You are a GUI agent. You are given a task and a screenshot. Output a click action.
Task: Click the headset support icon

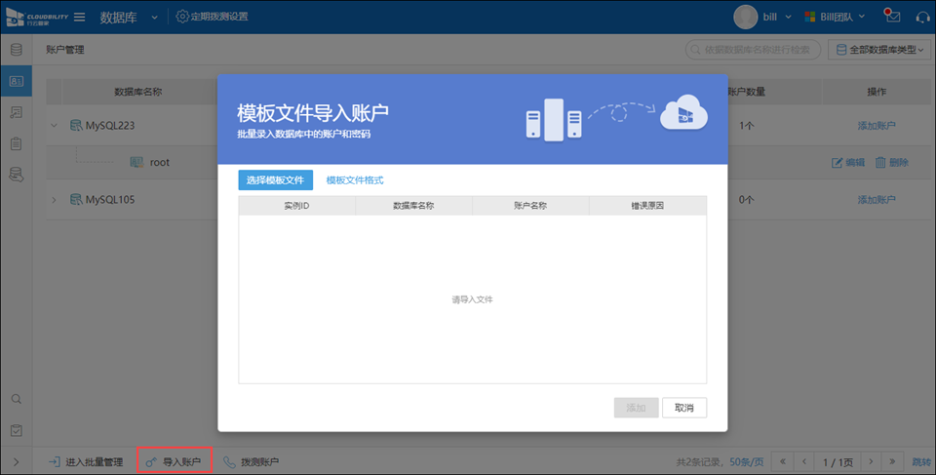coord(921,17)
